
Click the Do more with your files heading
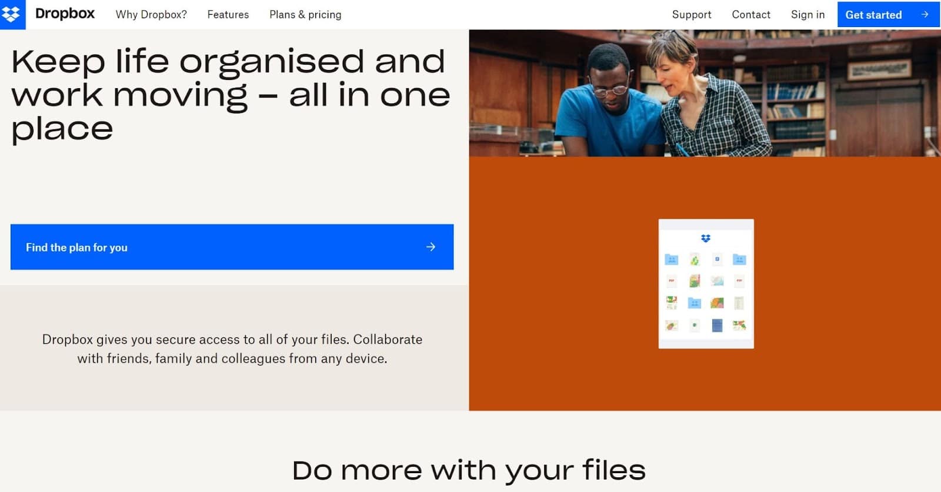469,470
